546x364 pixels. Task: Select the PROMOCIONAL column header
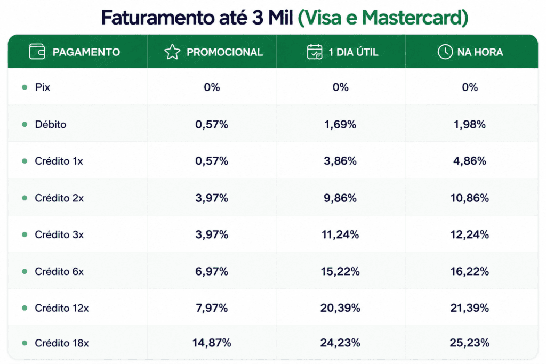coord(212,52)
